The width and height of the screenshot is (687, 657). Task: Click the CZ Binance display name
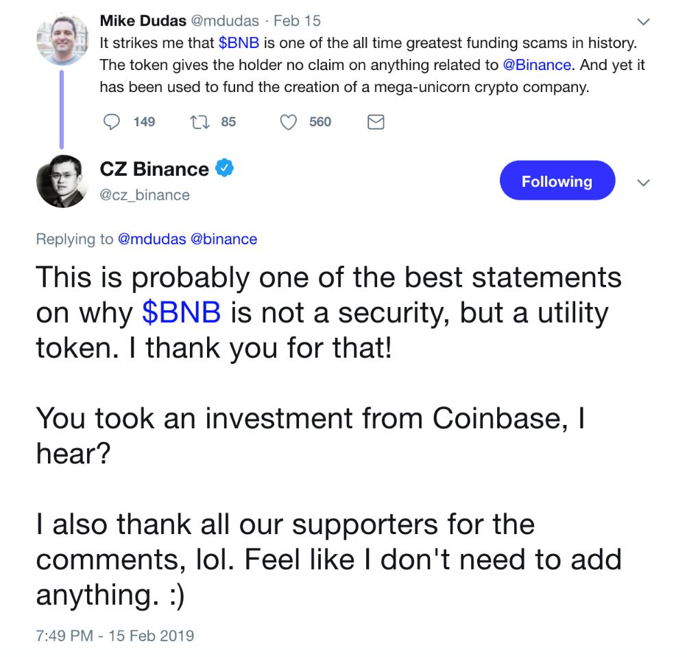(154, 169)
